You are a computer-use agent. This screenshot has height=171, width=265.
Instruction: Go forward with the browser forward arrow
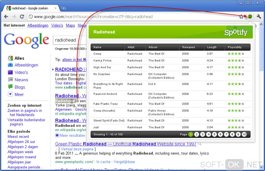click(14, 17)
